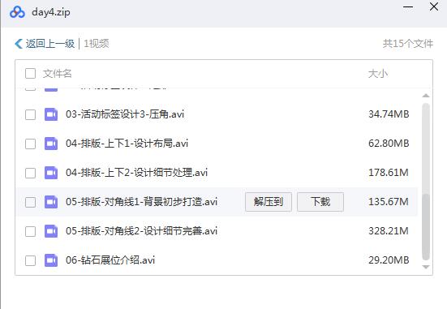
Task: Click the blue back arrow chevron
Action: [x=19, y=44]
